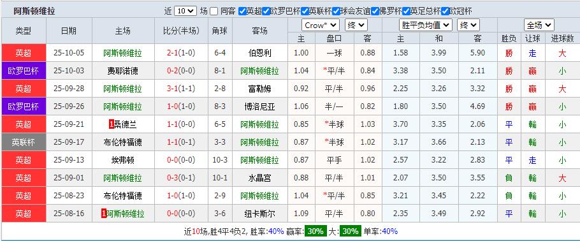The width and height of the screenshot is (580, 241).
Task: Click the 角球 column header
Action: (x=220, y=31)
